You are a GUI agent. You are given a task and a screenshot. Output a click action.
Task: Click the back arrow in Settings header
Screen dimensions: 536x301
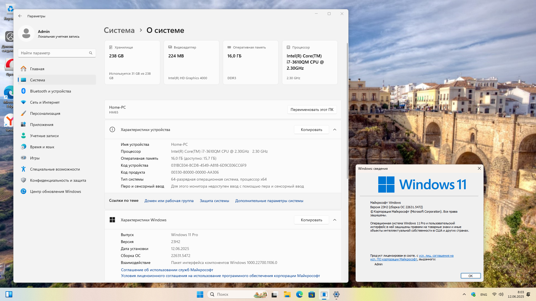(20, 16)
